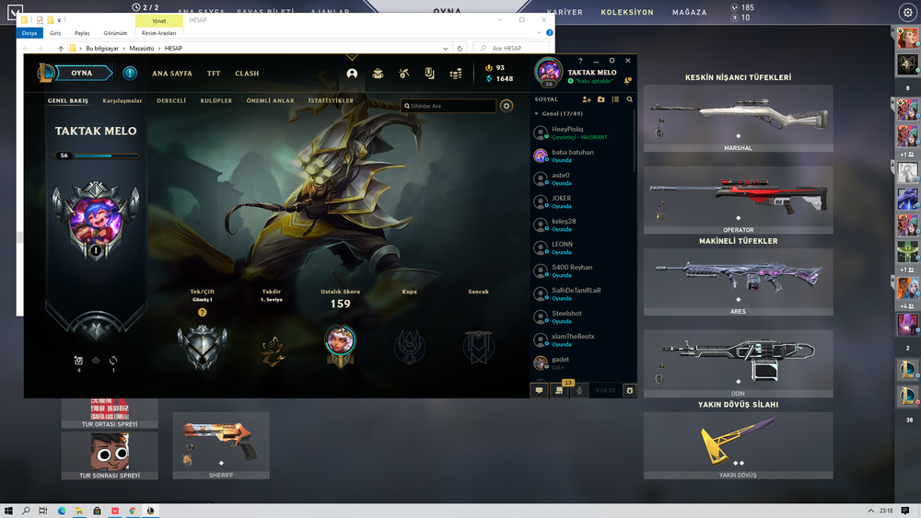The image size is (921, 518).
Task: Open CLASH in League navigation
Action: [247, 74]
